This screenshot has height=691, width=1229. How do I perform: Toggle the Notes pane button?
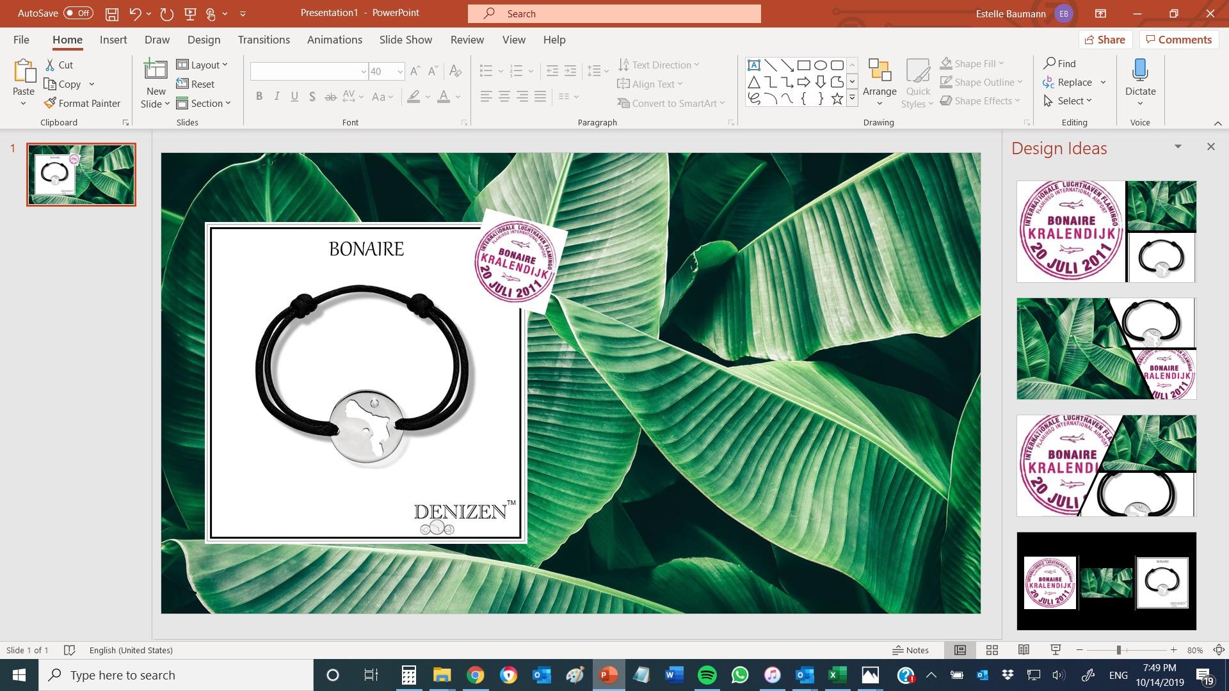(910, 650)
